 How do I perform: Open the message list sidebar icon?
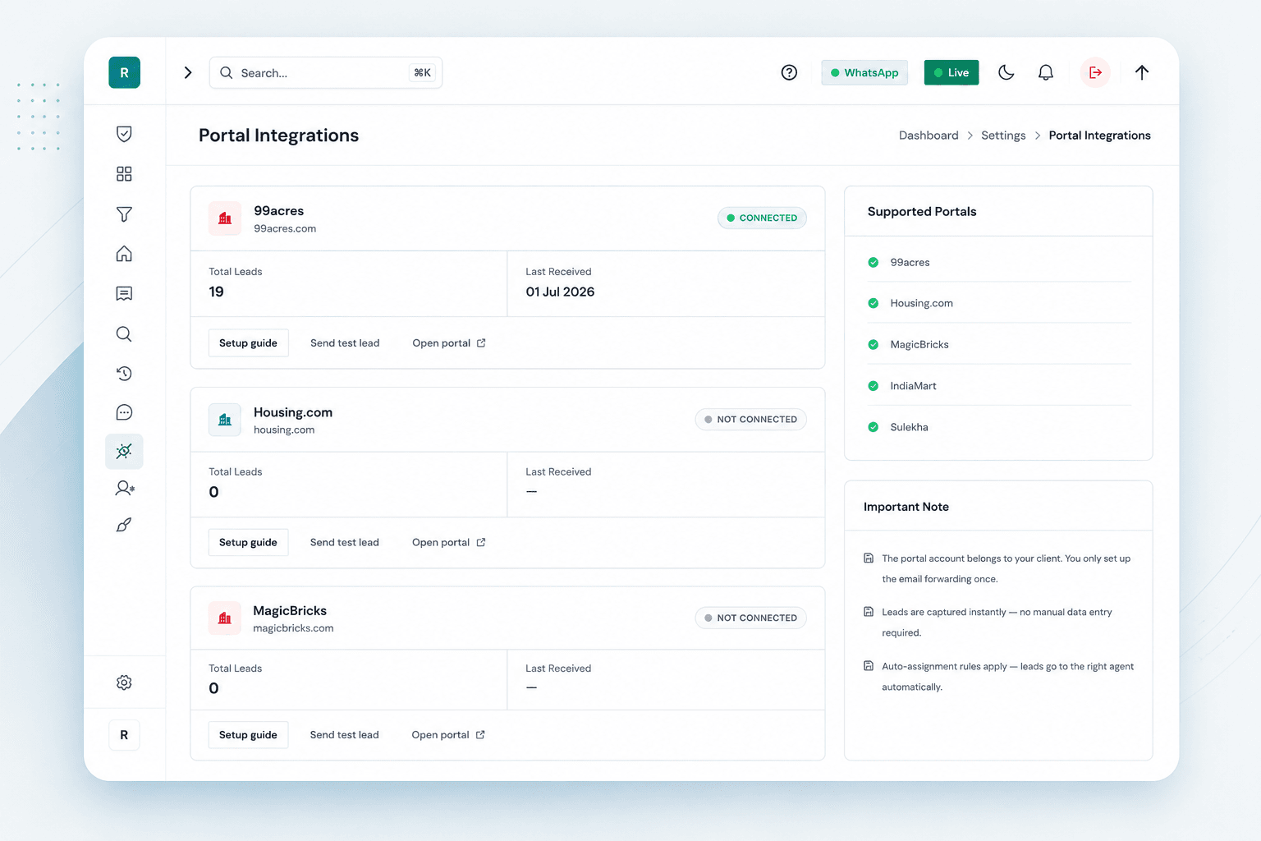[124, 293]
